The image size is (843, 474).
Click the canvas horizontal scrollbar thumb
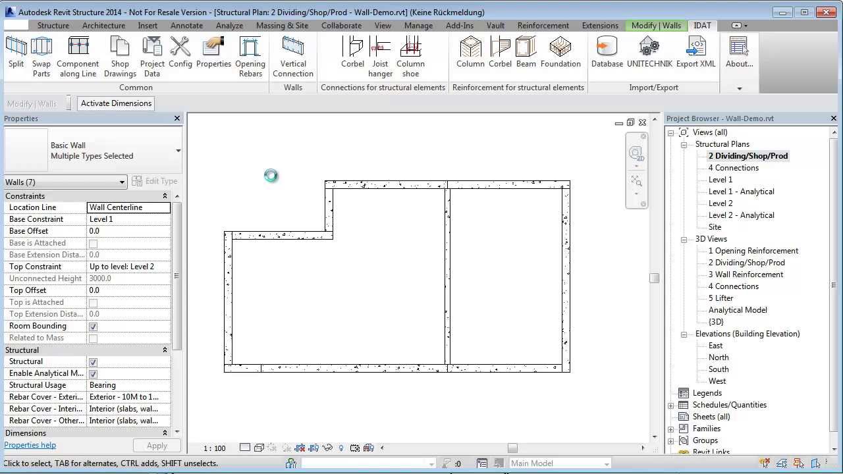(512, 448)
